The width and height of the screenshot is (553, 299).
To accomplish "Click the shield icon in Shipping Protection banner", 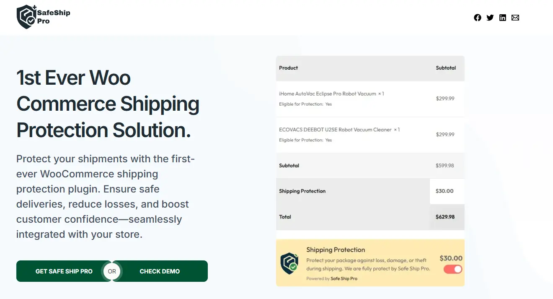I will (289, 263).
